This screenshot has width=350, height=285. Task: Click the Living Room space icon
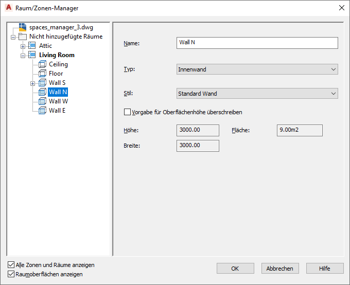[32, 55]
